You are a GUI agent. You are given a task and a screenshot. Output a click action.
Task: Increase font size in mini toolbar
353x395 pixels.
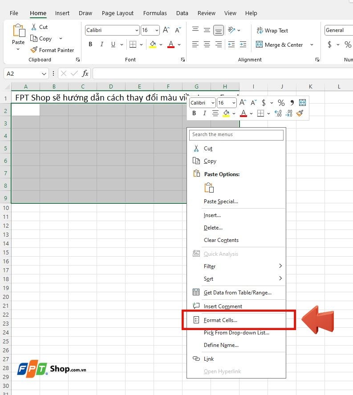243,102
